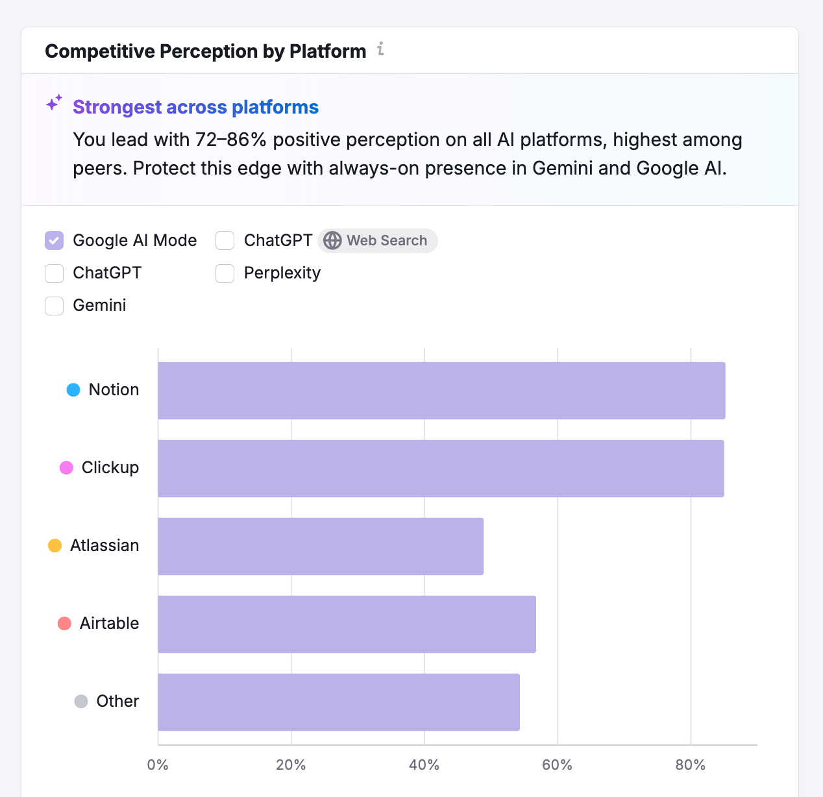Click the sparkle icon above the insight text
The height and width of the screenshot is (797, 823).
54,103
